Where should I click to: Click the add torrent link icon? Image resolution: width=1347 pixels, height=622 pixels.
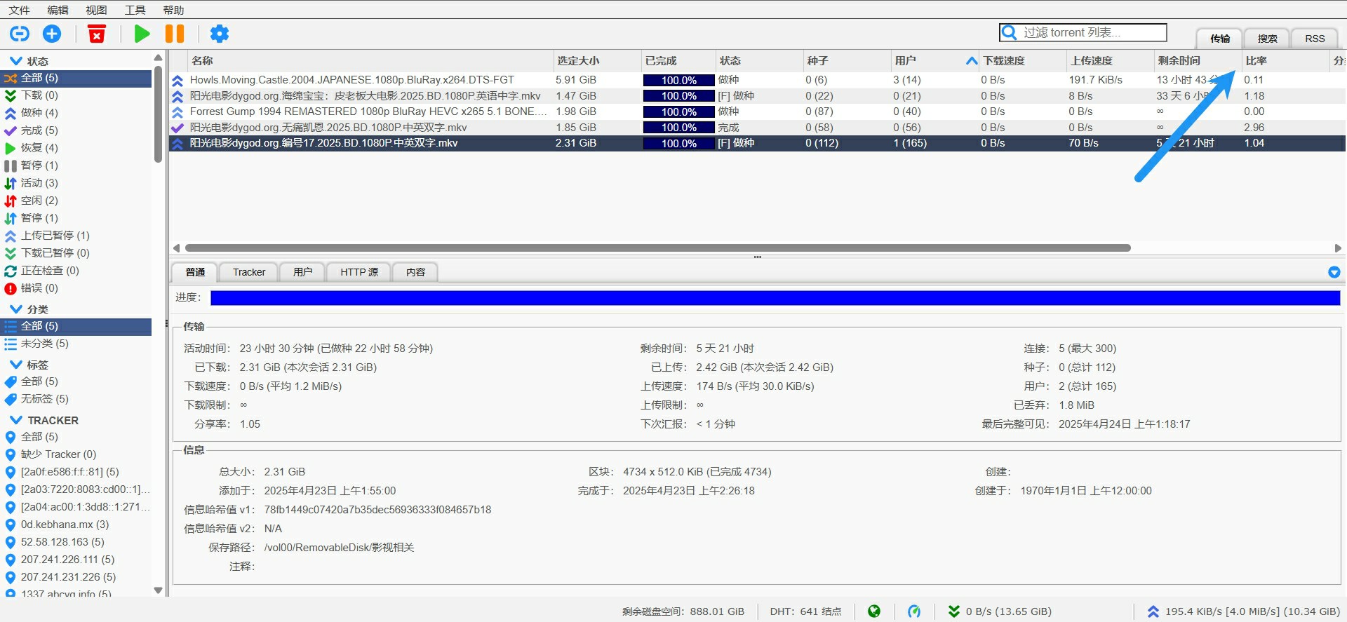[20, 34]
